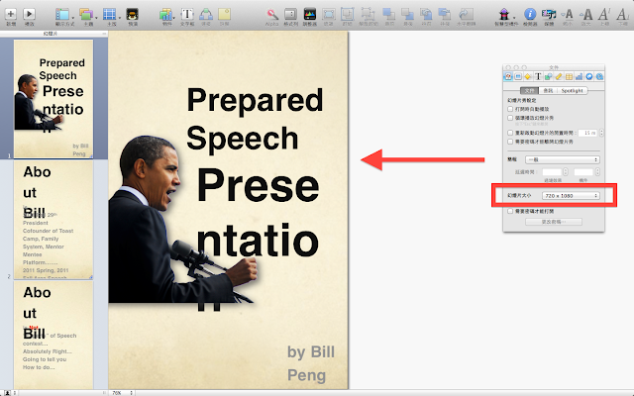Add a yellow sticky Comment note
The image size is (634, 396).
pyautogui.click(x=225, y=14)
